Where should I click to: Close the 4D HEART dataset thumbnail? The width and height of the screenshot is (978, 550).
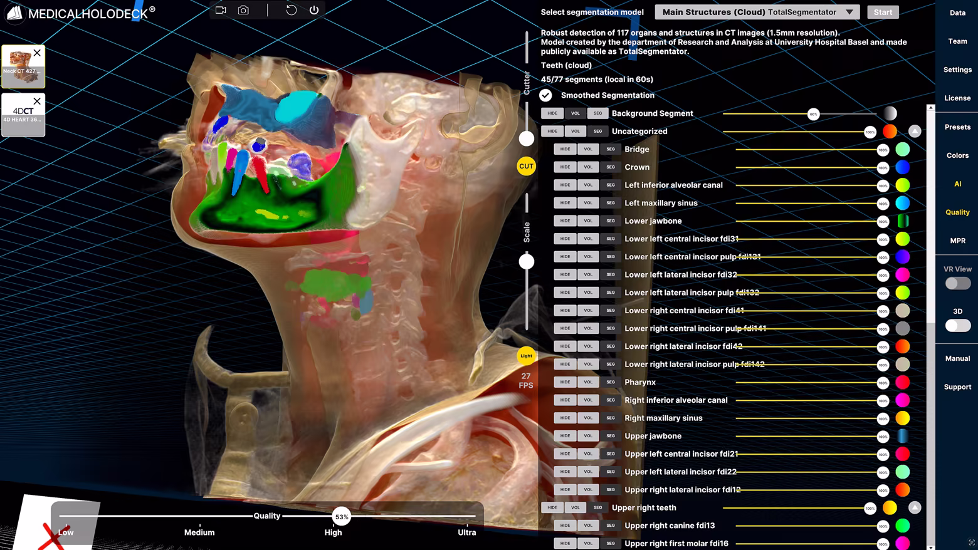(37, 101)
